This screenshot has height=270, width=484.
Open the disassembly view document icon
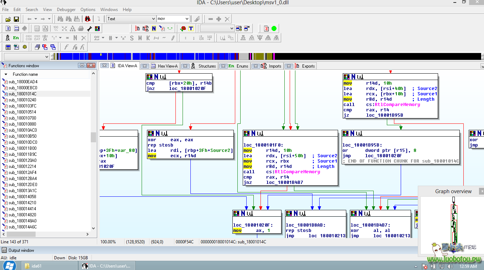[8, 28]
